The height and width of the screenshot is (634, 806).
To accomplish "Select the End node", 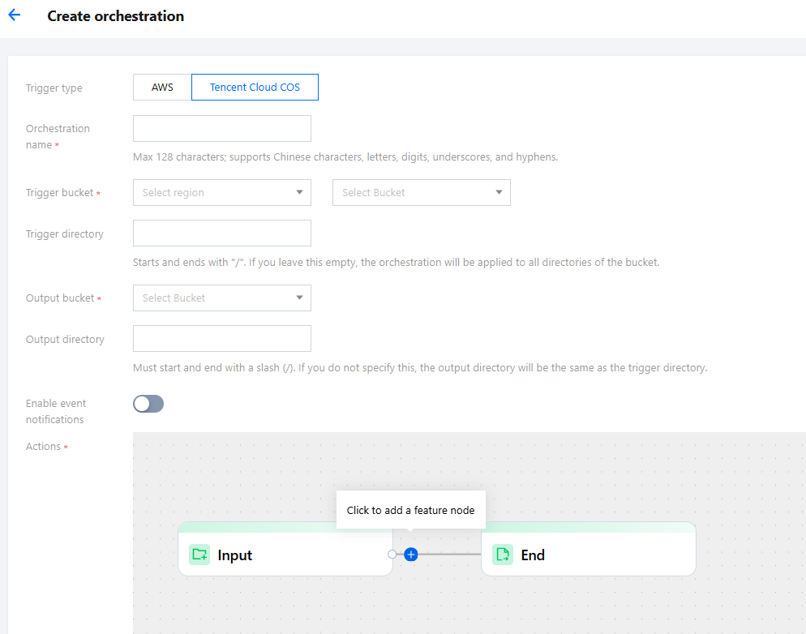I will tap(600, 555).
